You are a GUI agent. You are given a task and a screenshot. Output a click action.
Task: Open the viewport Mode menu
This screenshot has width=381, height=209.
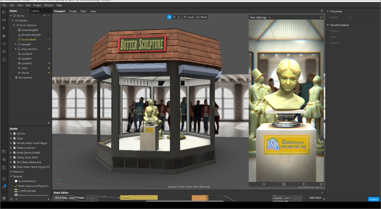click(73, 11)
